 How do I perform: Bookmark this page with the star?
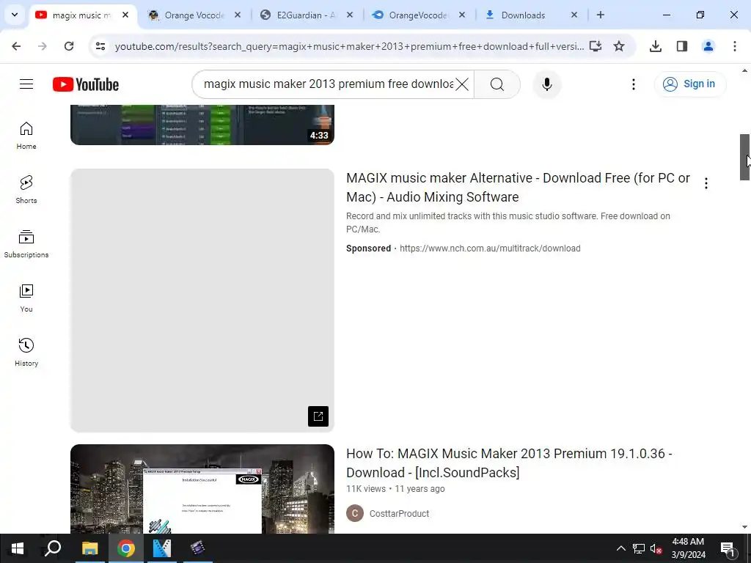619,46
